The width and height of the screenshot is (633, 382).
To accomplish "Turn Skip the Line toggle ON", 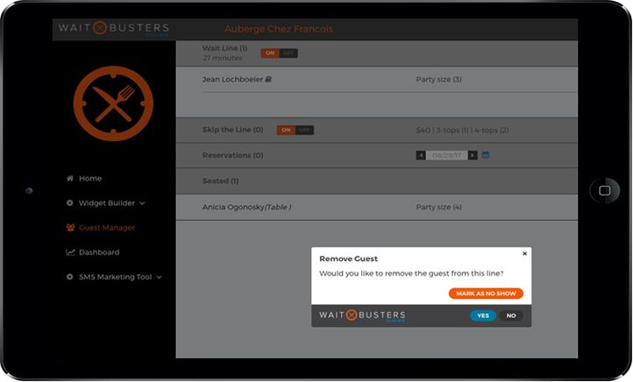I will (x=286, y=130).
